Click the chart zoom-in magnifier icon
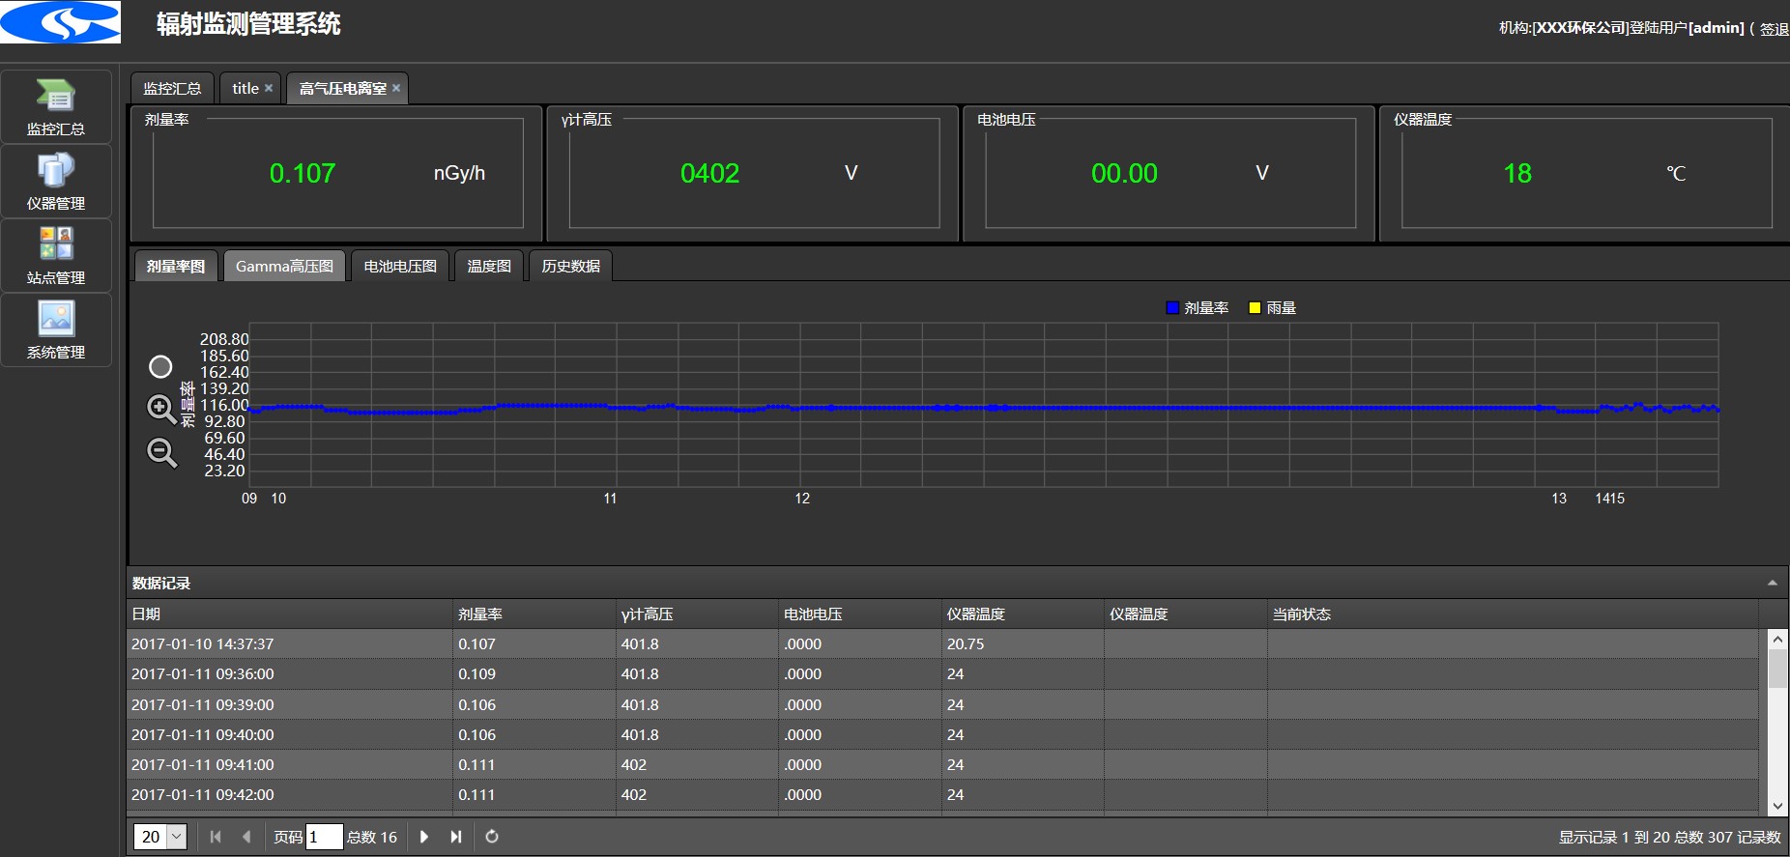The height and width of the screenshot is (857, 1790). click(161, 409)
